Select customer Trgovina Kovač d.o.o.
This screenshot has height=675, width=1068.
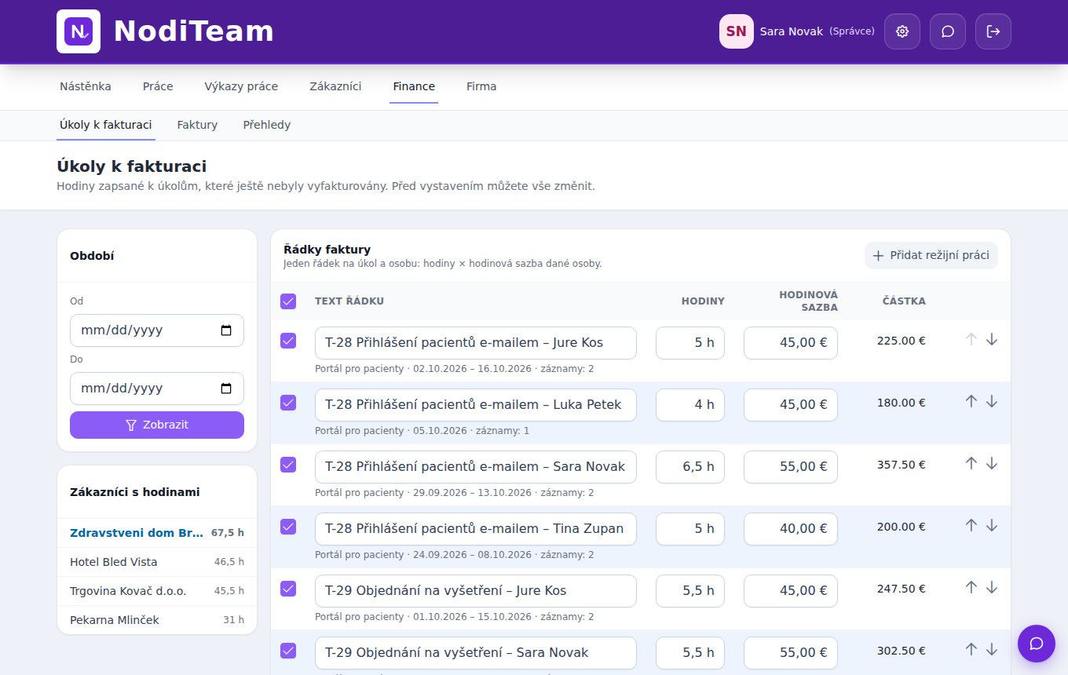click(157, 591)
